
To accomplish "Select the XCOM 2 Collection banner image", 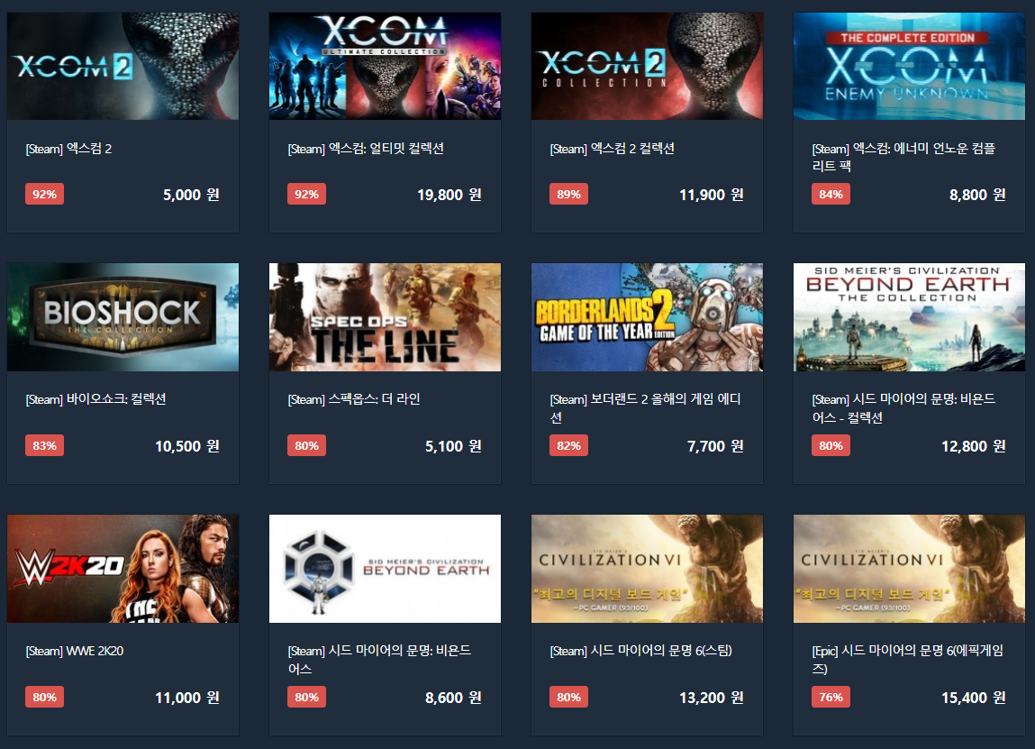I will pyautogui.click(x=647, y=66).
